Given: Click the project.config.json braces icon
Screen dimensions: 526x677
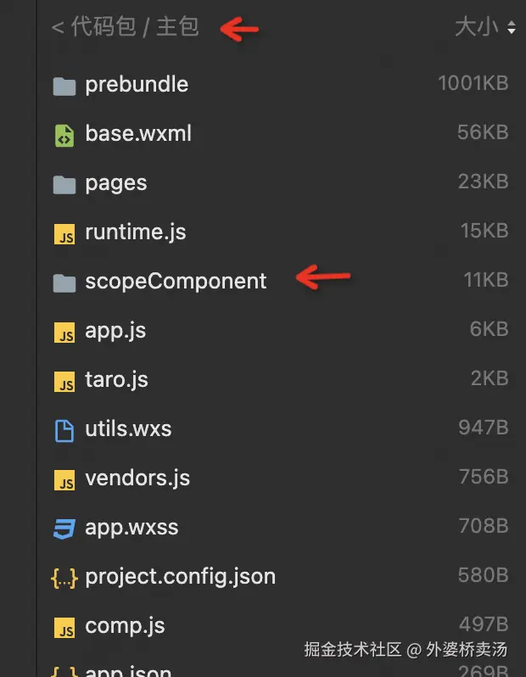Looking at the screenshot, I should [64, 578].
